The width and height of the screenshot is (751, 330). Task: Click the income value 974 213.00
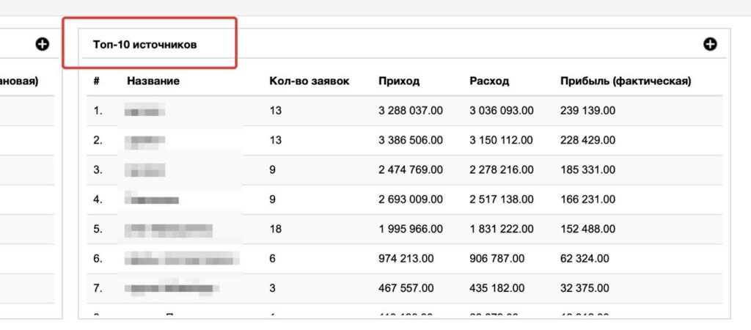(406, 258)
